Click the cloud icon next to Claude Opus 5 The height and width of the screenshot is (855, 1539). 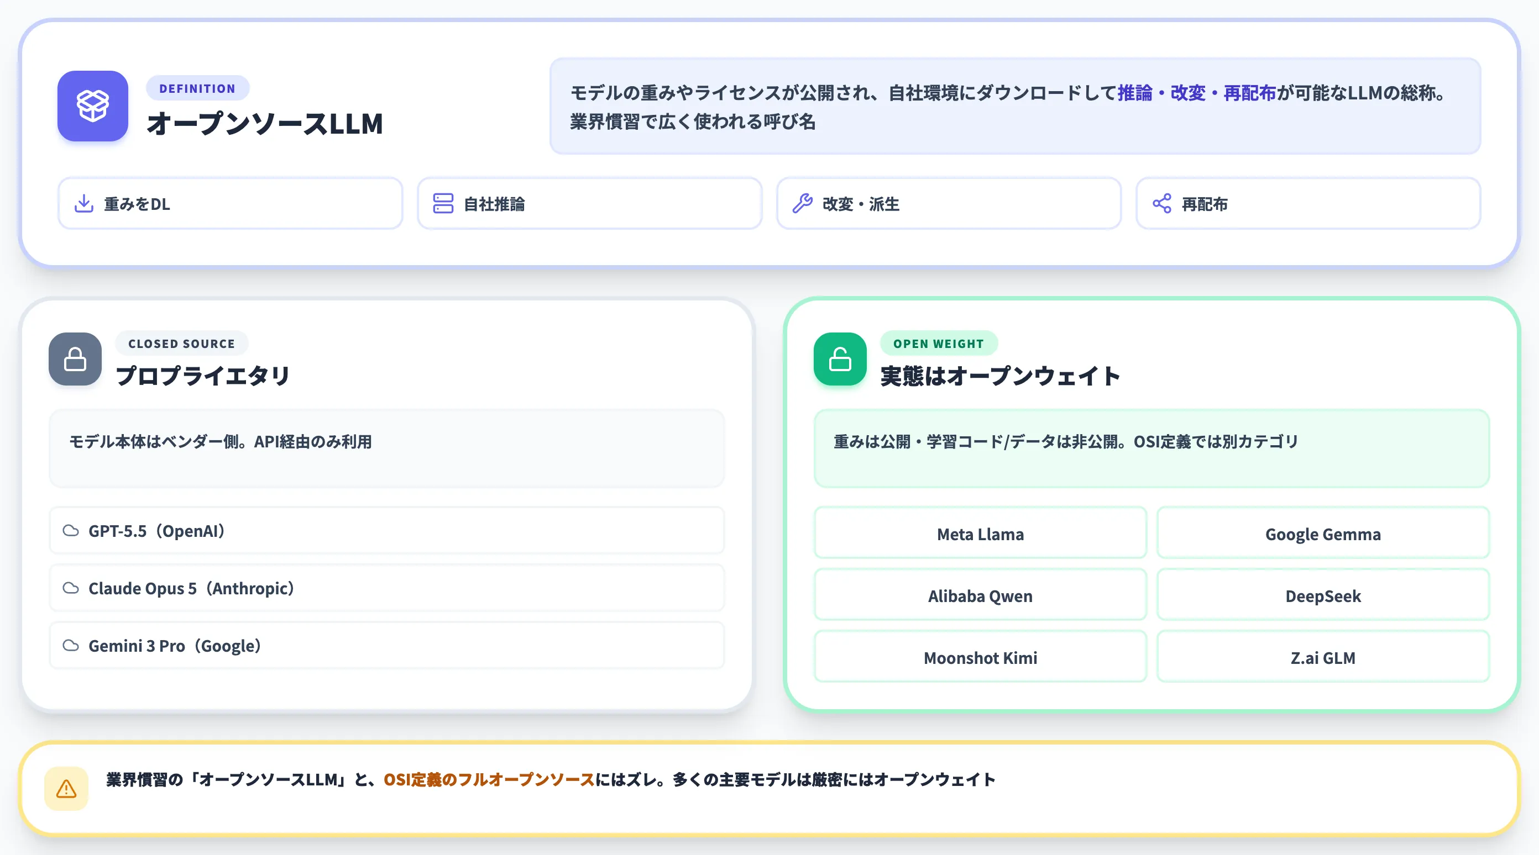click(x=71, y=588)
